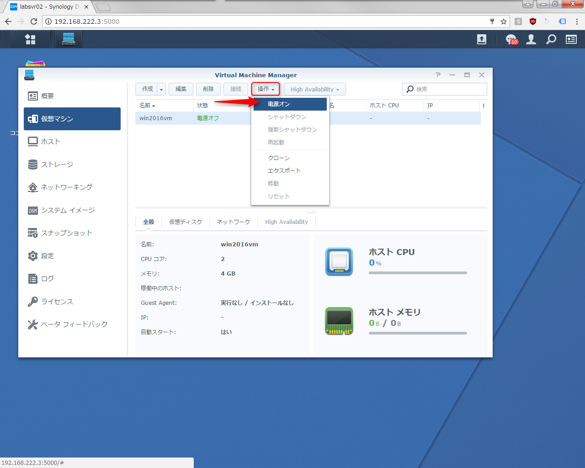Choose クローン from the menu
This screenshot has height=468, width=585.
[x=290, y=158]
